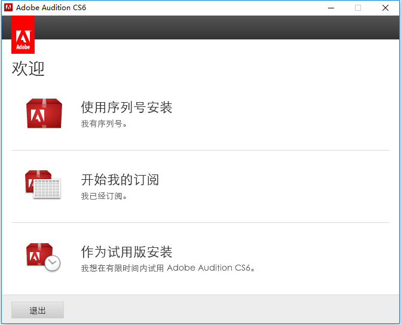Select the 作为试用版安装 heading
The height and width of the screenshot is (325, 401).
pos(127,252)
